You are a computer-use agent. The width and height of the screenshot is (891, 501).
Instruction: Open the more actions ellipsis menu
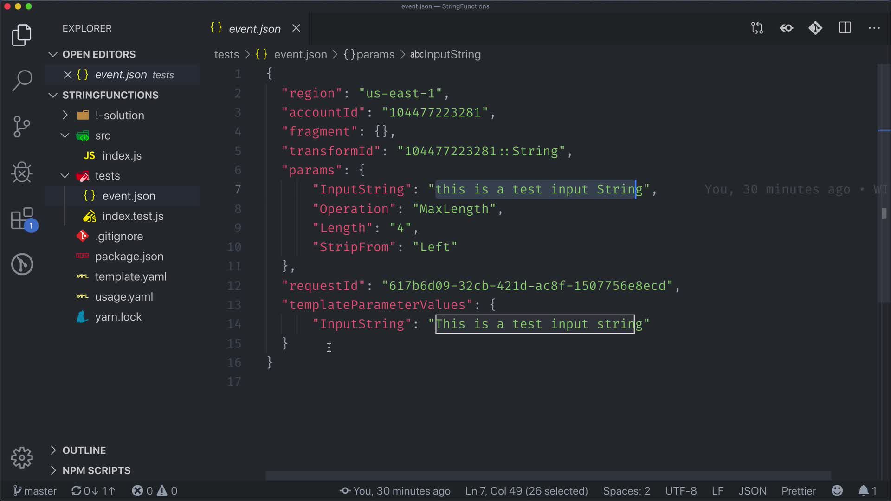tap(874, 28)
